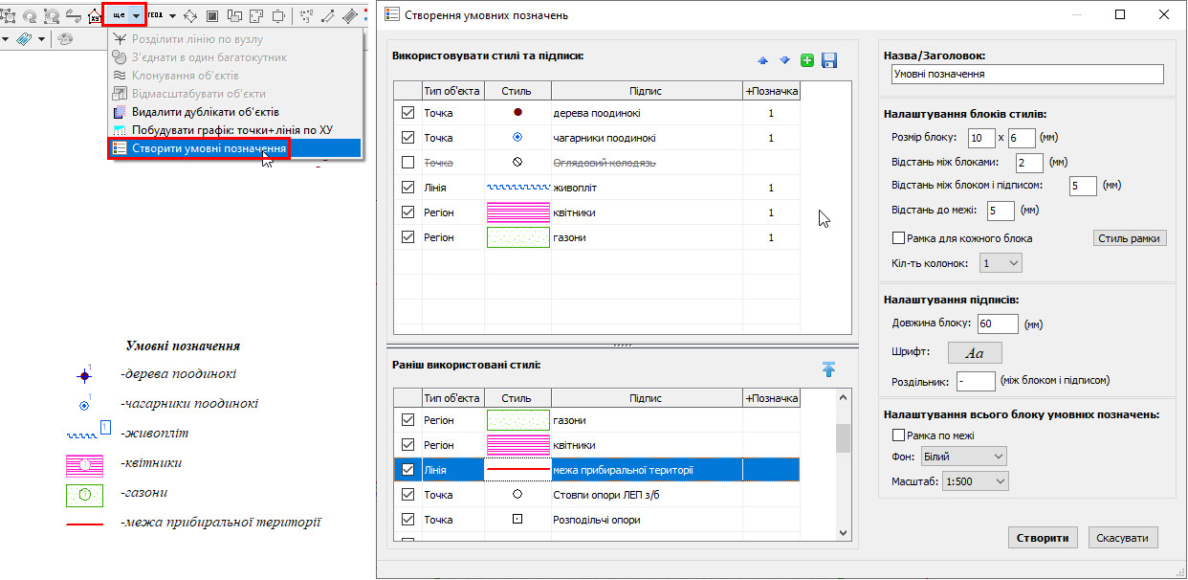This screenshot has width=1188, height=580.
Task: Expand the 'Масштаб' 1:500 dropdown
Action: click(x=975, y=481)
